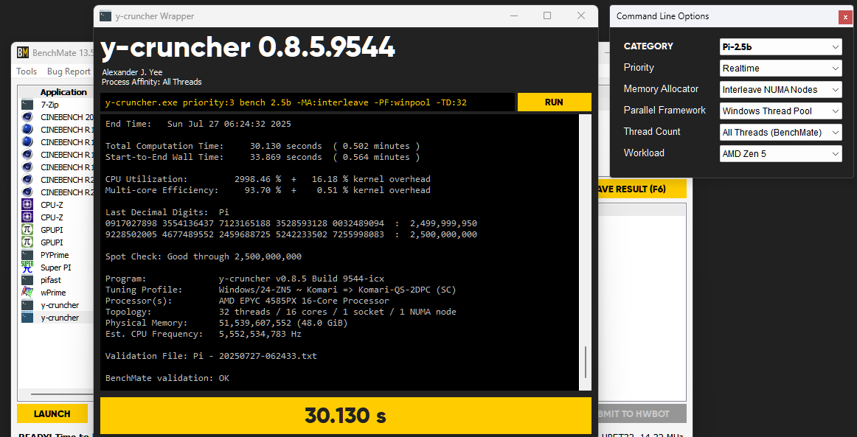The image size is (857, 437).
Task: Click the pifast list icon
Action: click(27, 280)
